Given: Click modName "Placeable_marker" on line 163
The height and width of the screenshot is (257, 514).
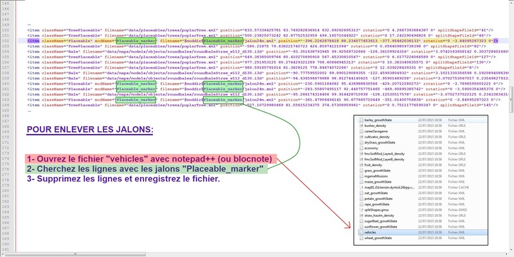Looking at the screenshot, I should pyautogui.click(x=136, y=100).
